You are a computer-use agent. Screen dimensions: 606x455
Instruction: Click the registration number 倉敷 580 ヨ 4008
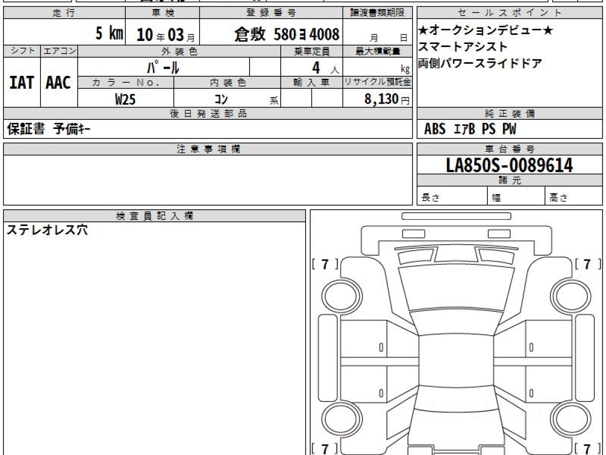287,34
